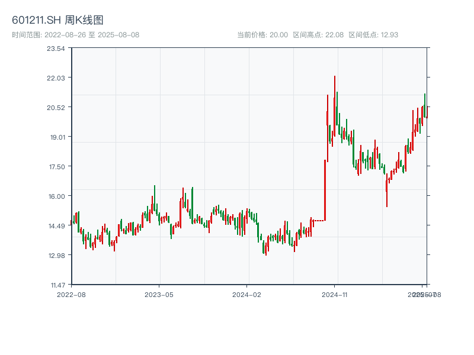Click the 区间低点: 12.93 label
This screenshot has height=355, width=474.
(x=373, y=35)
